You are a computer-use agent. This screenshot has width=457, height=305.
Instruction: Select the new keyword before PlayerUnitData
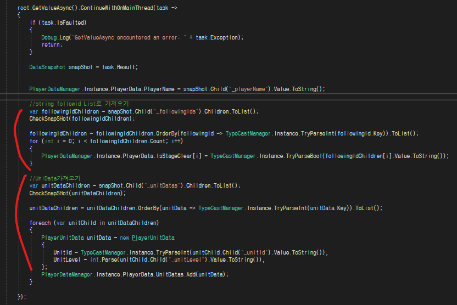(x=125, y=238)
